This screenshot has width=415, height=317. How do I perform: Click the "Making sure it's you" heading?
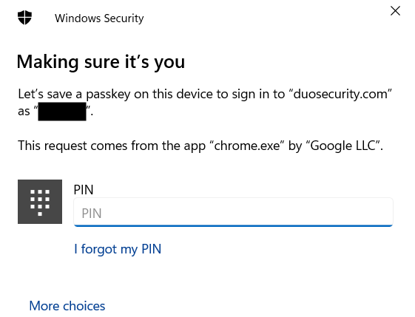point(101,62)
